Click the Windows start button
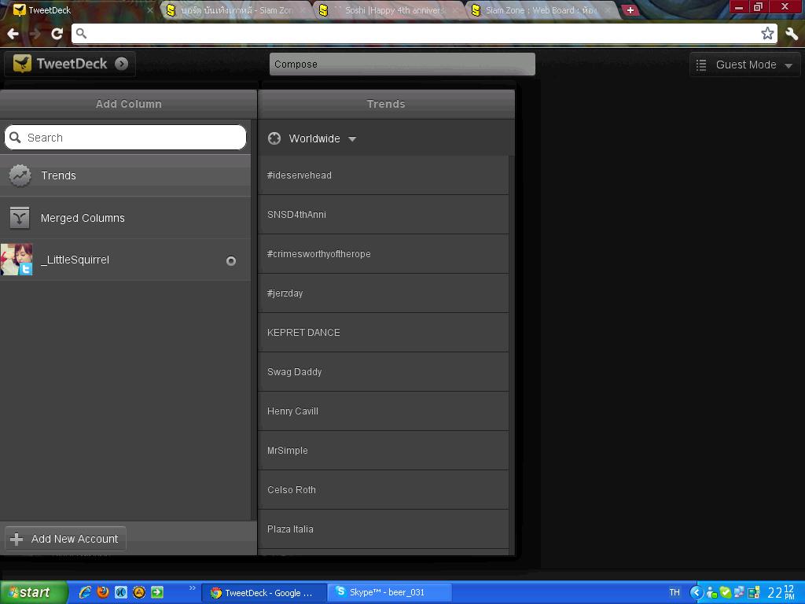805x604 pixels. (x=33, y=592)
